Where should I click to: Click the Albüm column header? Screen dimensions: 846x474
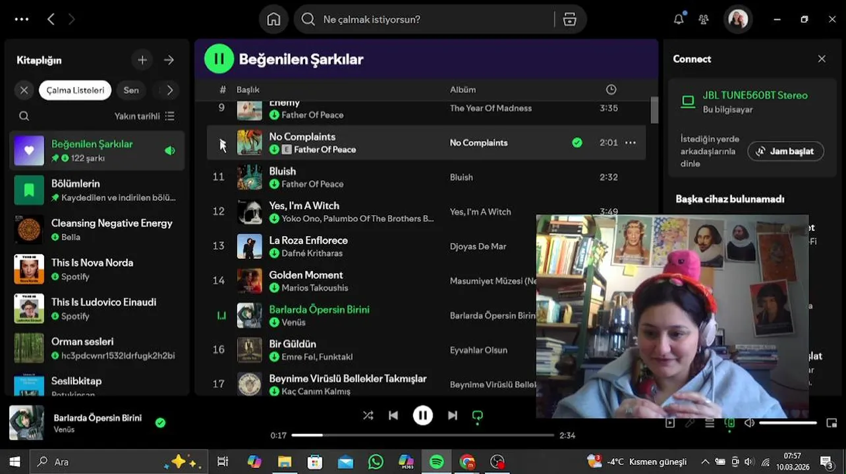[x=463, y=90]
